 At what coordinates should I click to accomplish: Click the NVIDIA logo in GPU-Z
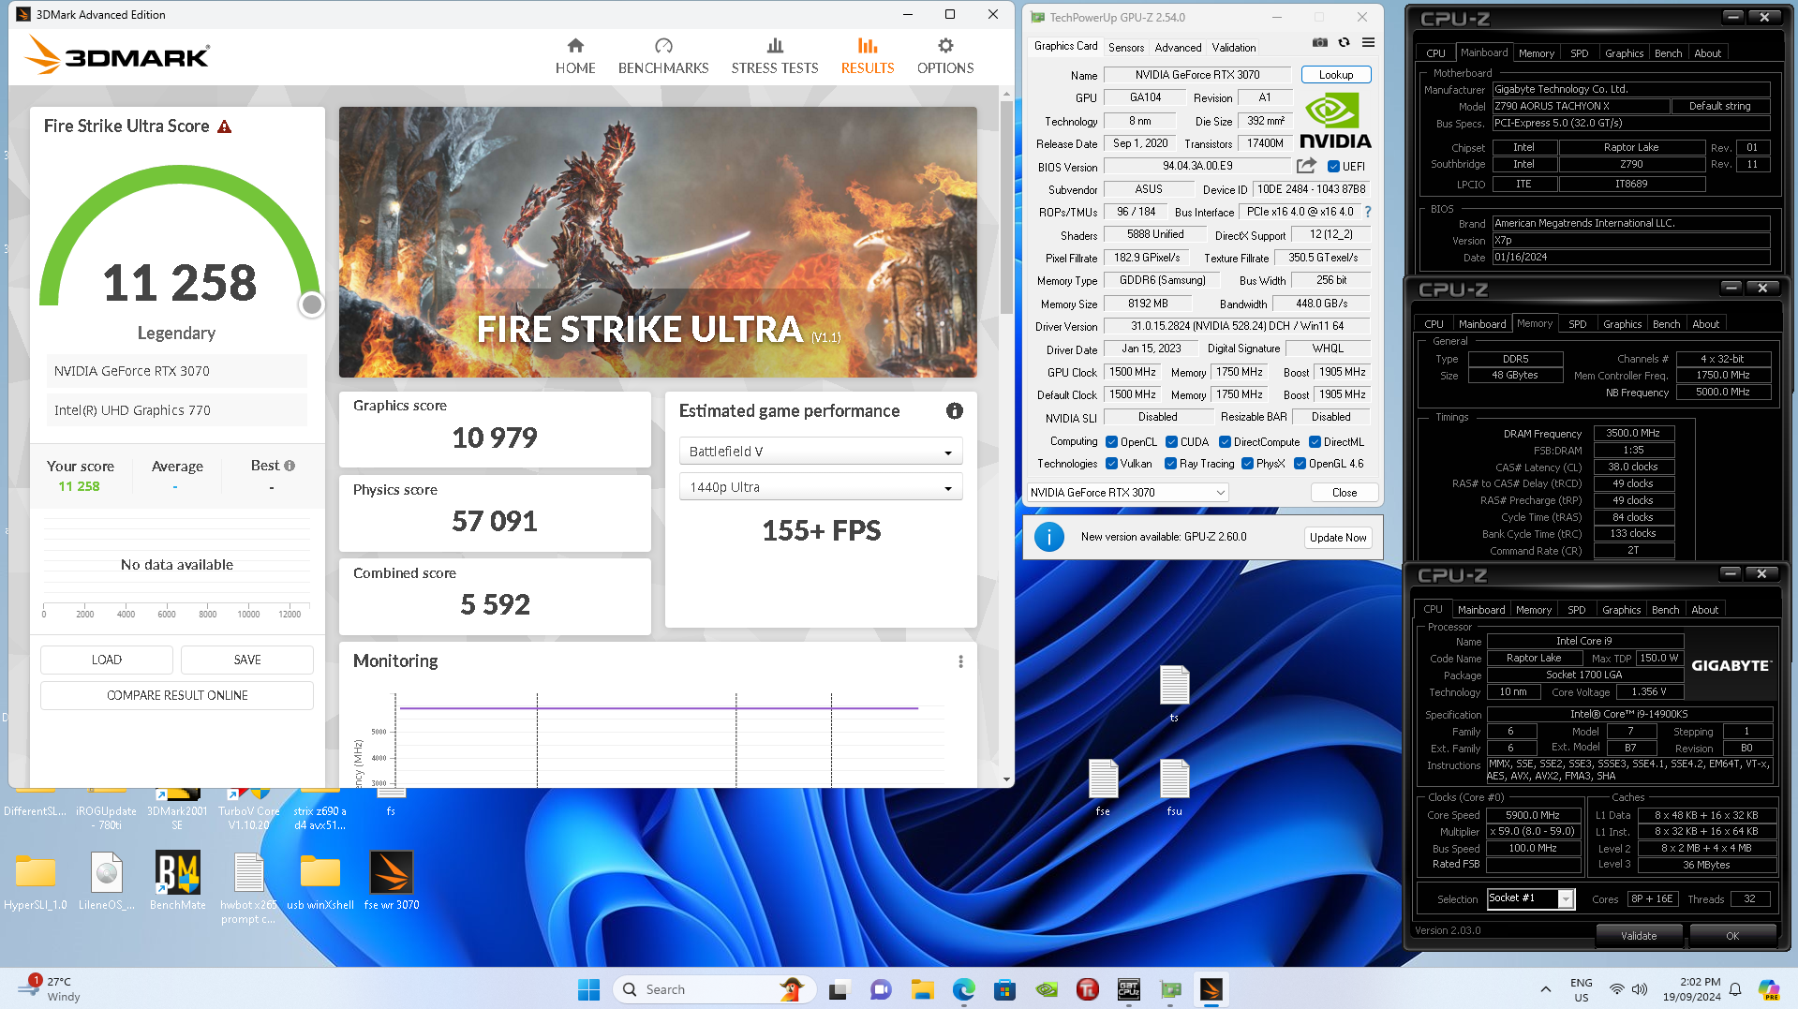[x=1334, y=120]
